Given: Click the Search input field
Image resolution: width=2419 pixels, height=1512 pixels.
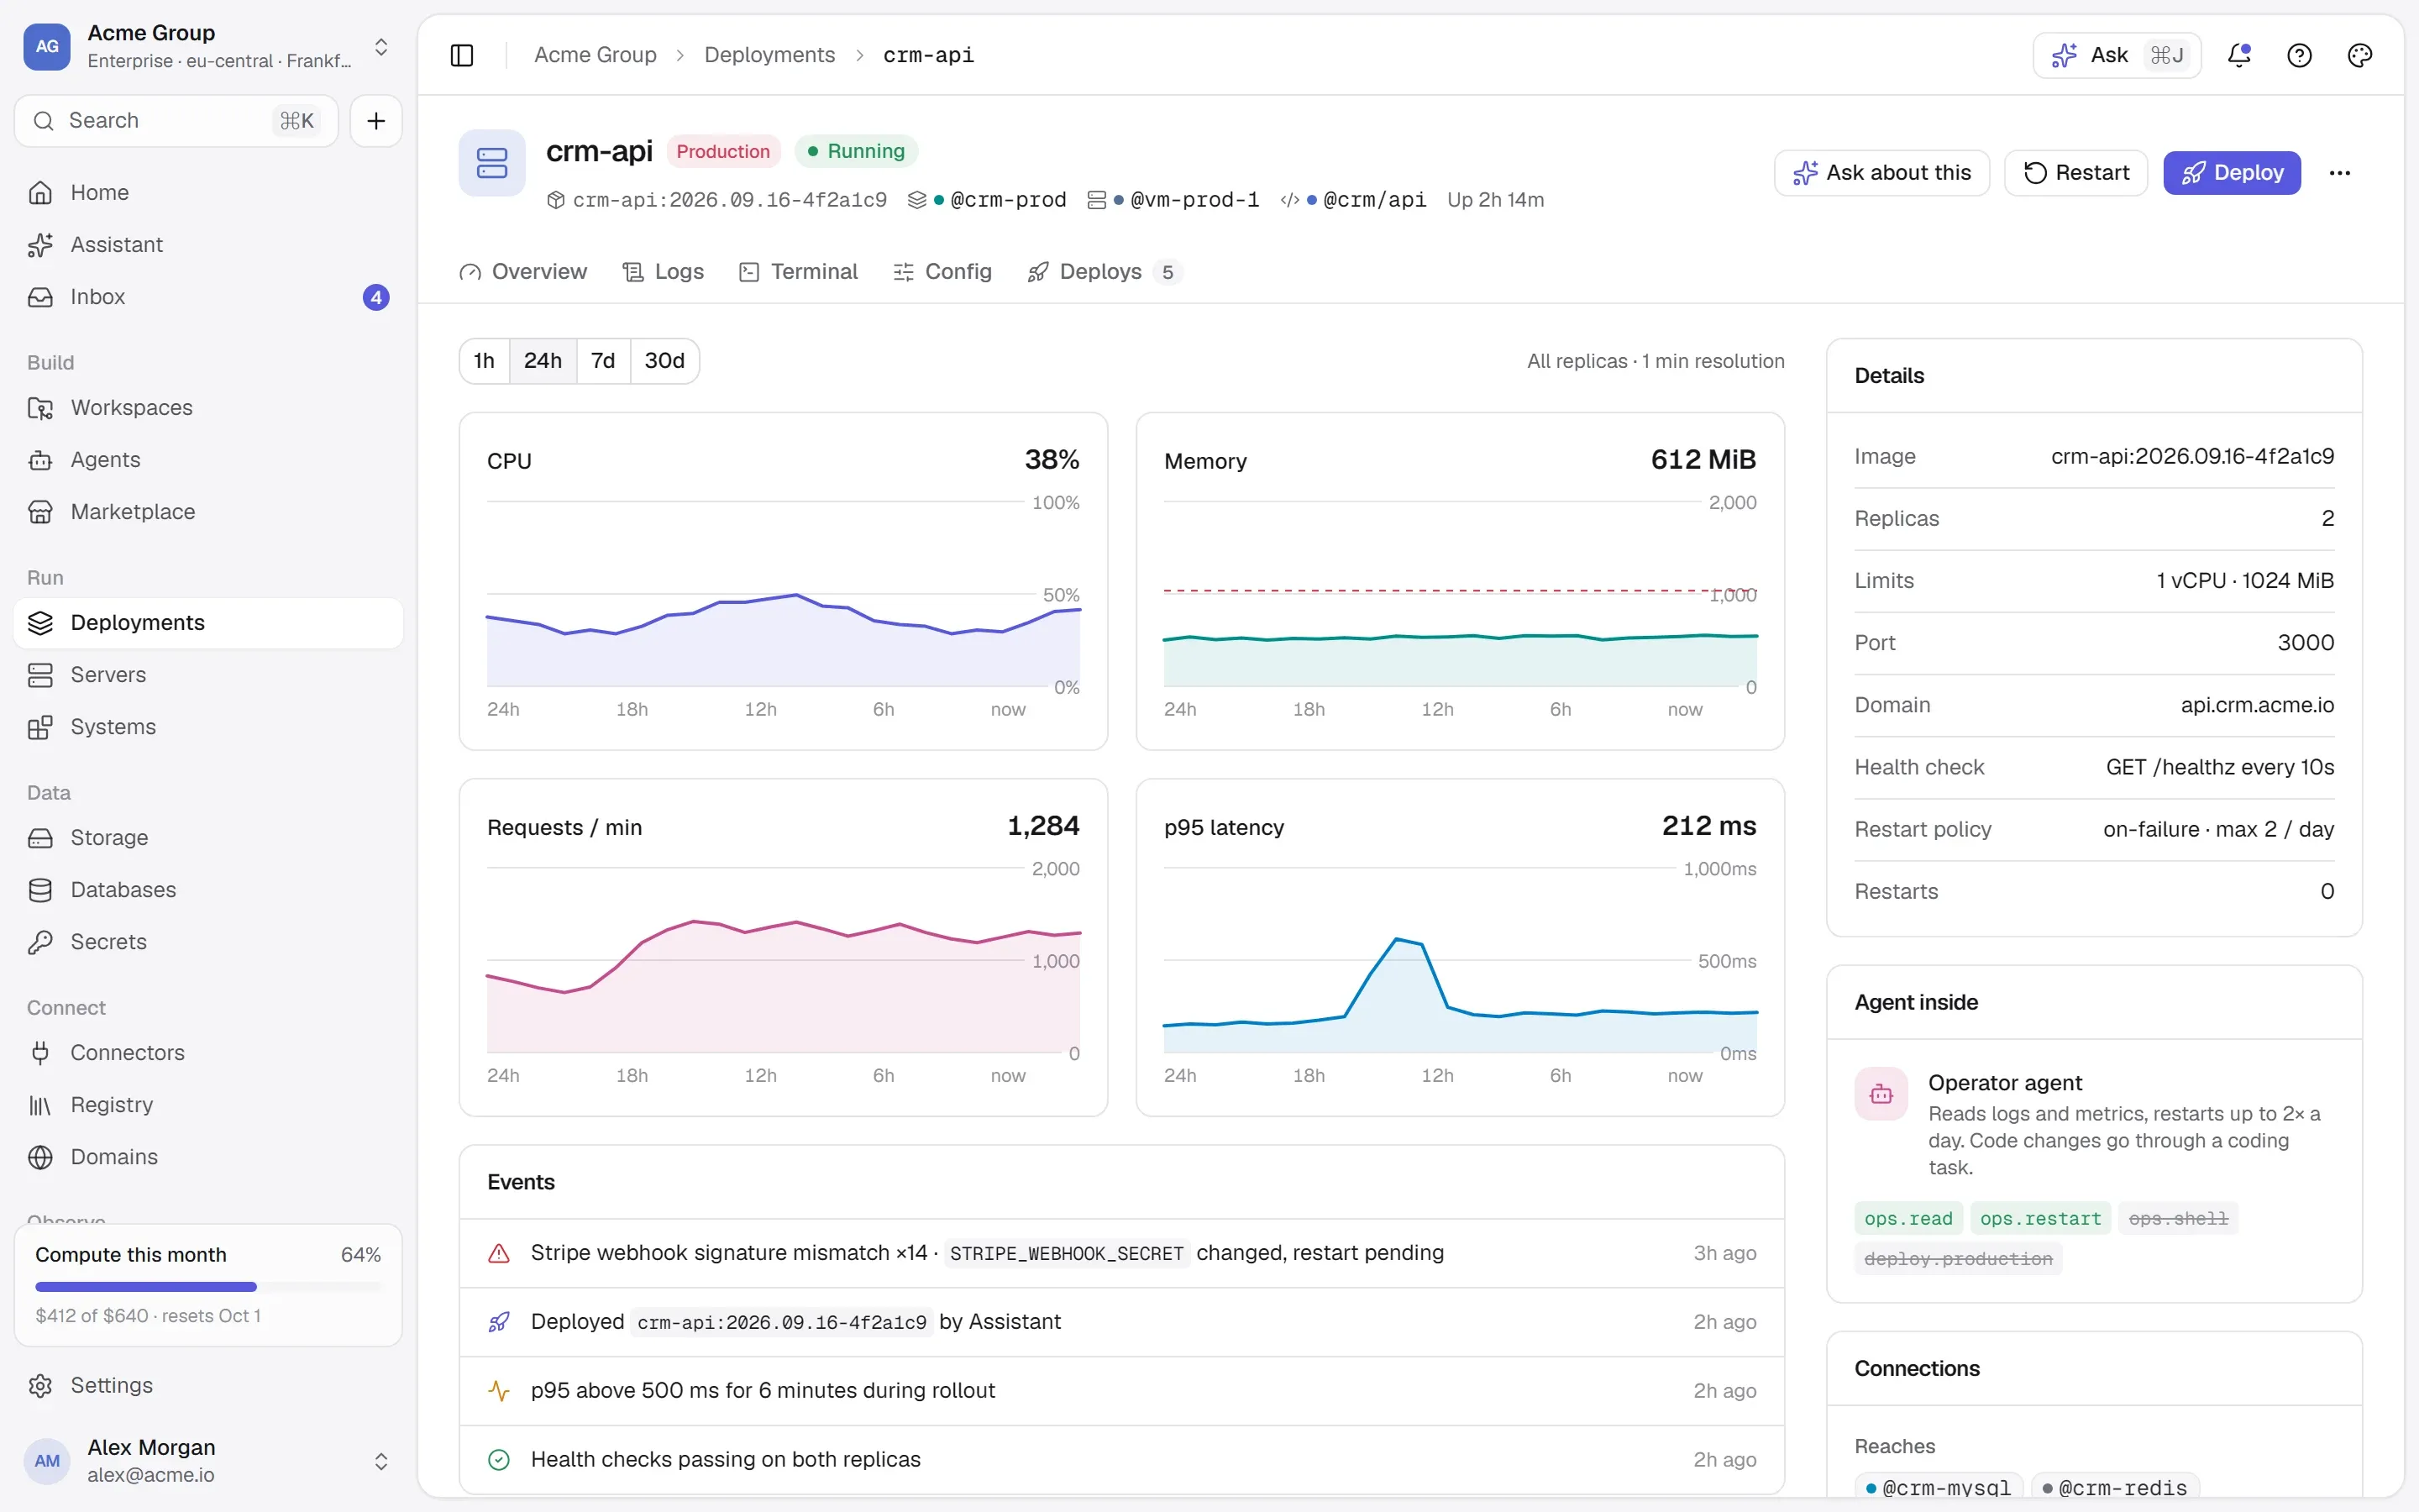Looking at the screenshot, I should click(x=176, y=121).
